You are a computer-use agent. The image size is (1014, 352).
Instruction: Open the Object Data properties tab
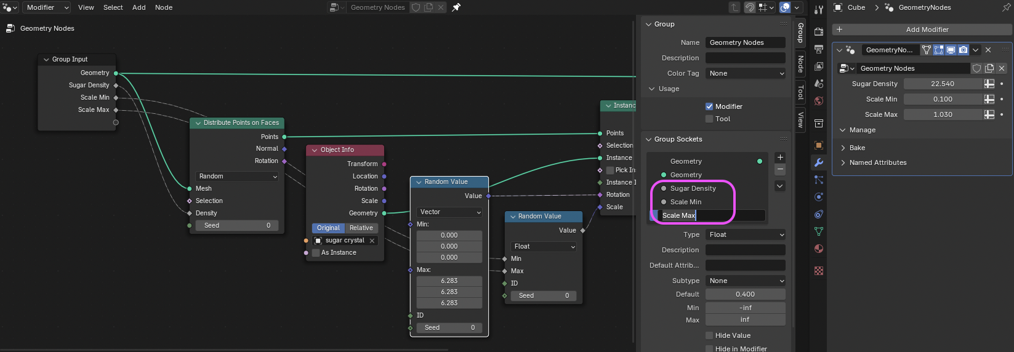(818, 231)
